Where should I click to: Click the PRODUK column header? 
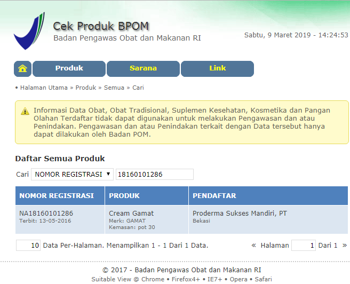147,195
